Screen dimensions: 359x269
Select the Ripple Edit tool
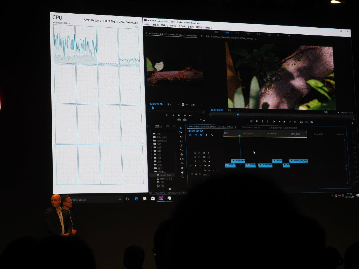tap(181, 137)
